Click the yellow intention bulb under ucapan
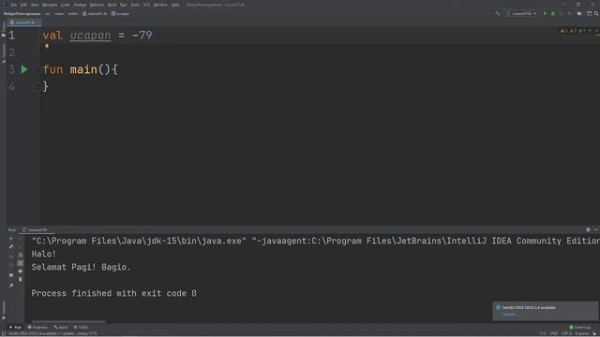Screen dimensions: 600x337 pyautogui.click(x=47, y=46)
